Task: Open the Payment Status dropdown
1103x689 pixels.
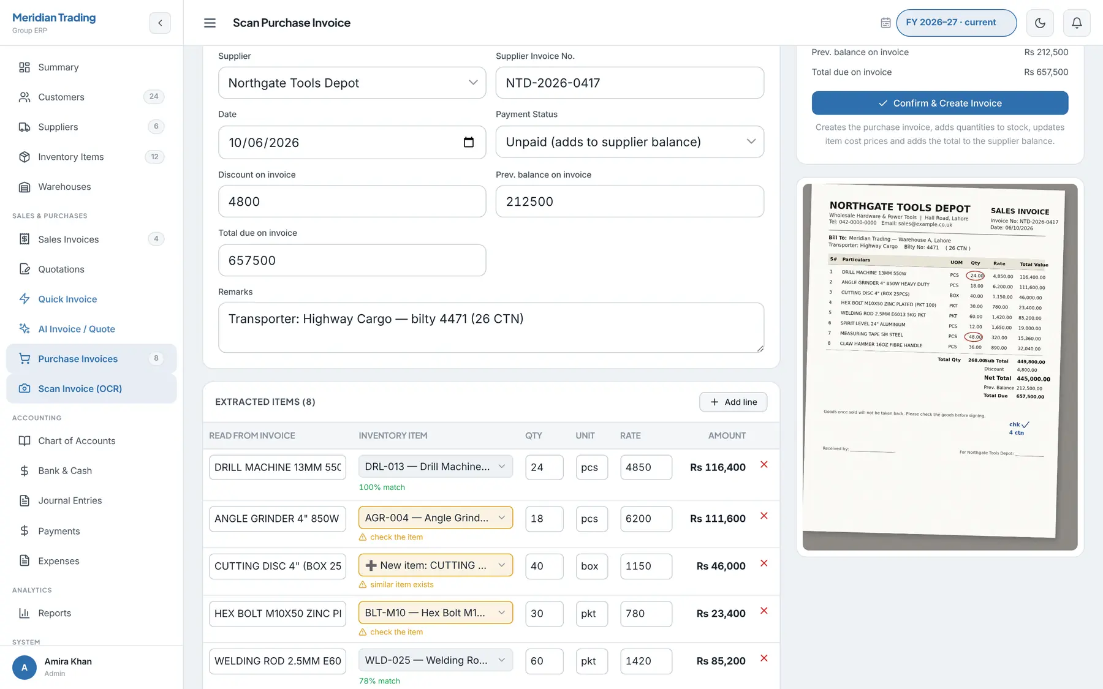Action: point(629,142)
